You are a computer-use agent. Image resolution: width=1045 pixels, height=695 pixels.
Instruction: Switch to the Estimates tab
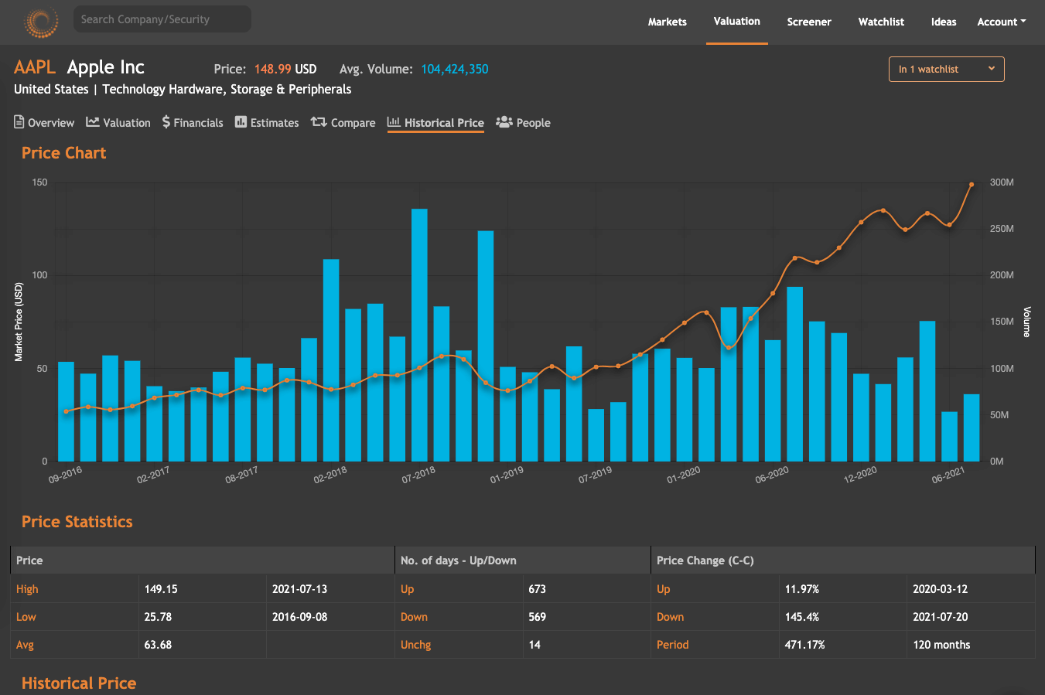(267, 122)
